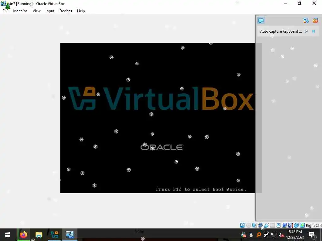The height and width of the screenshot is (241, 322).
Task: Click the optical disk indicator in status bar
Action: 248,225
